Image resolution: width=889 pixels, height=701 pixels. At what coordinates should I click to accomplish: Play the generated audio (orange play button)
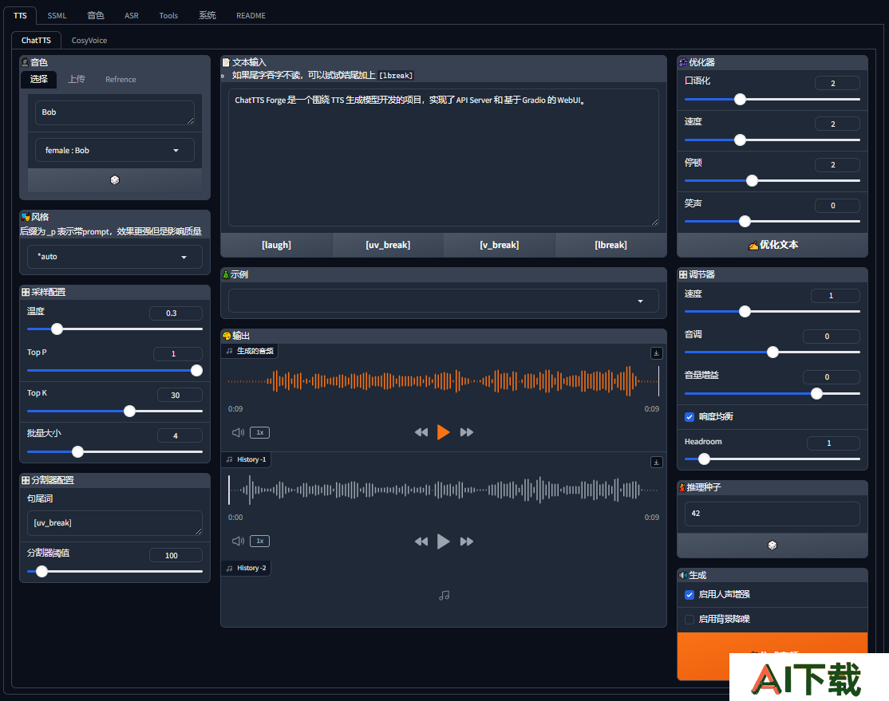point(444,432)
